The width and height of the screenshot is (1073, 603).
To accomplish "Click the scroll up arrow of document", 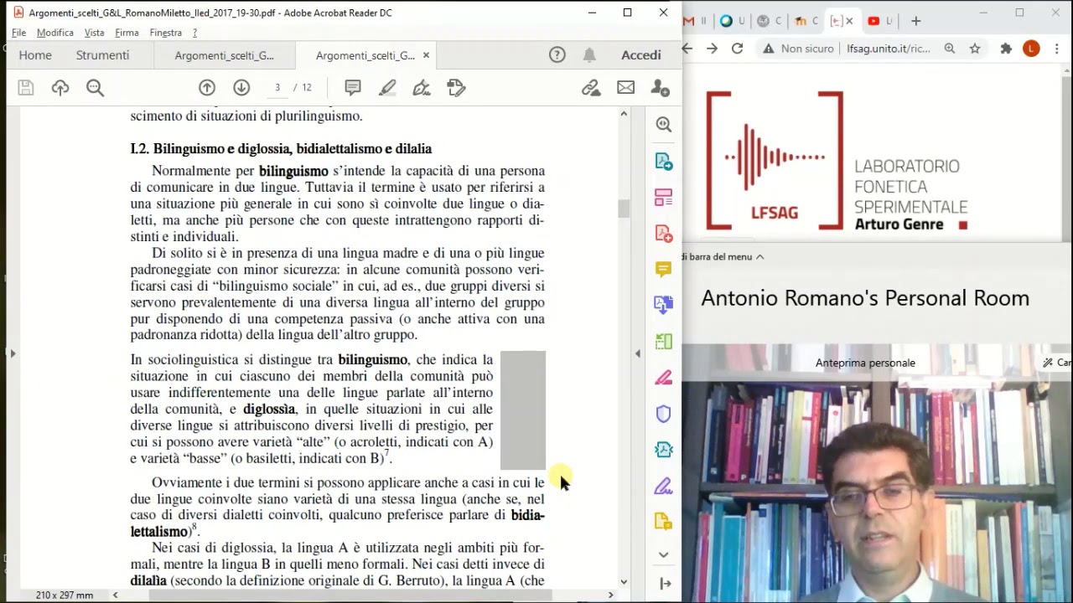I will pyautogui.click(x=624, y=114).
